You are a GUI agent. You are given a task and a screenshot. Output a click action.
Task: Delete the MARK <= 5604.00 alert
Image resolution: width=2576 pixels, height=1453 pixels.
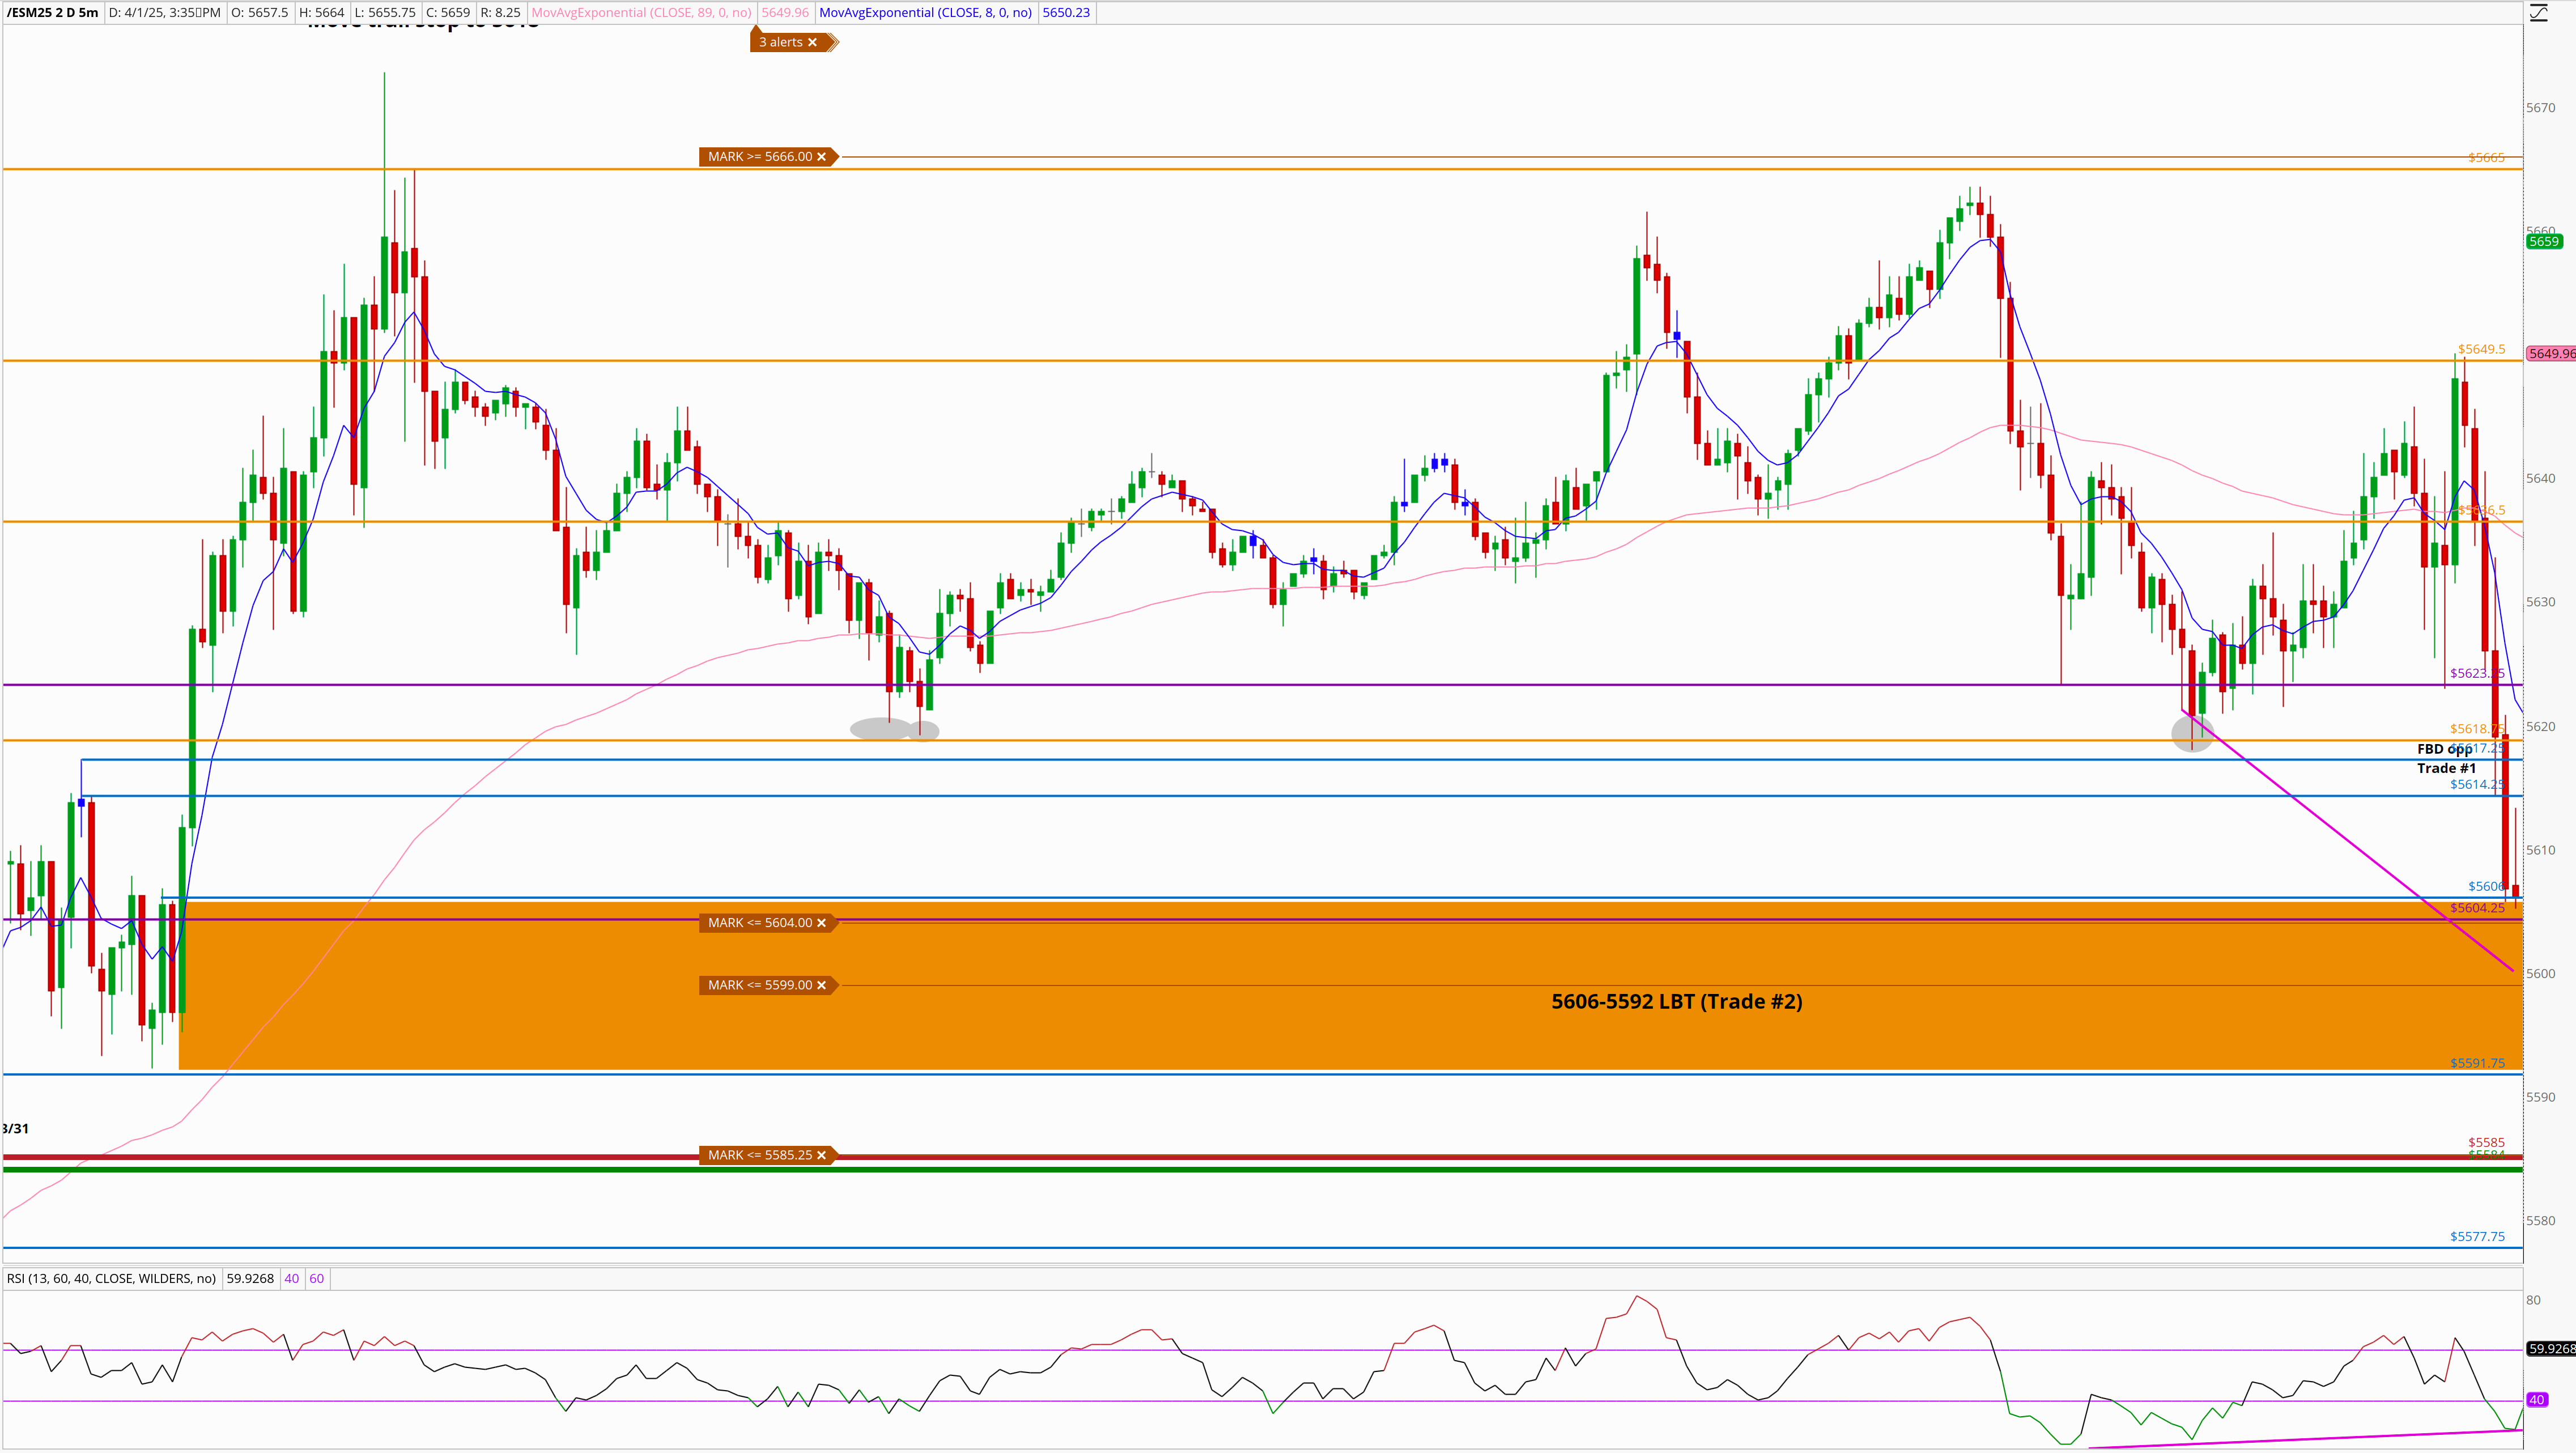[x=821, y=923]
